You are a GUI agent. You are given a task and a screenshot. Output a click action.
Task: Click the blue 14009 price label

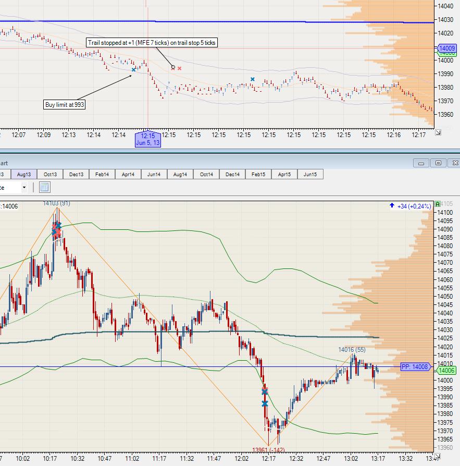(x=446, y=48)
